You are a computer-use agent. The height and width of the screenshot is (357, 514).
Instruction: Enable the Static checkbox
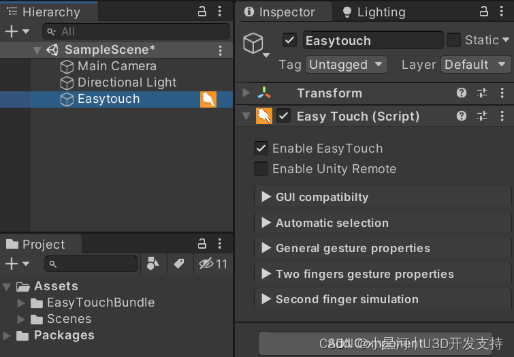click(453, 40)
